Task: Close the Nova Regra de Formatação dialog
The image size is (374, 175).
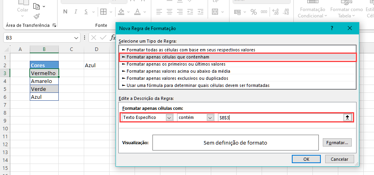Action: pyautogui.click(x=350, y=28)
